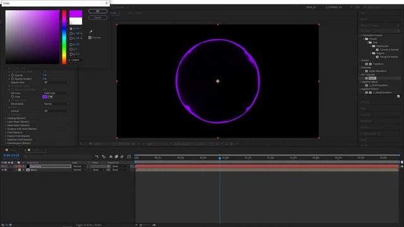This screenshot has height=227, width=404.
Task: Open blending mode dropdown of first layer
Action: (x=79, y=166)
